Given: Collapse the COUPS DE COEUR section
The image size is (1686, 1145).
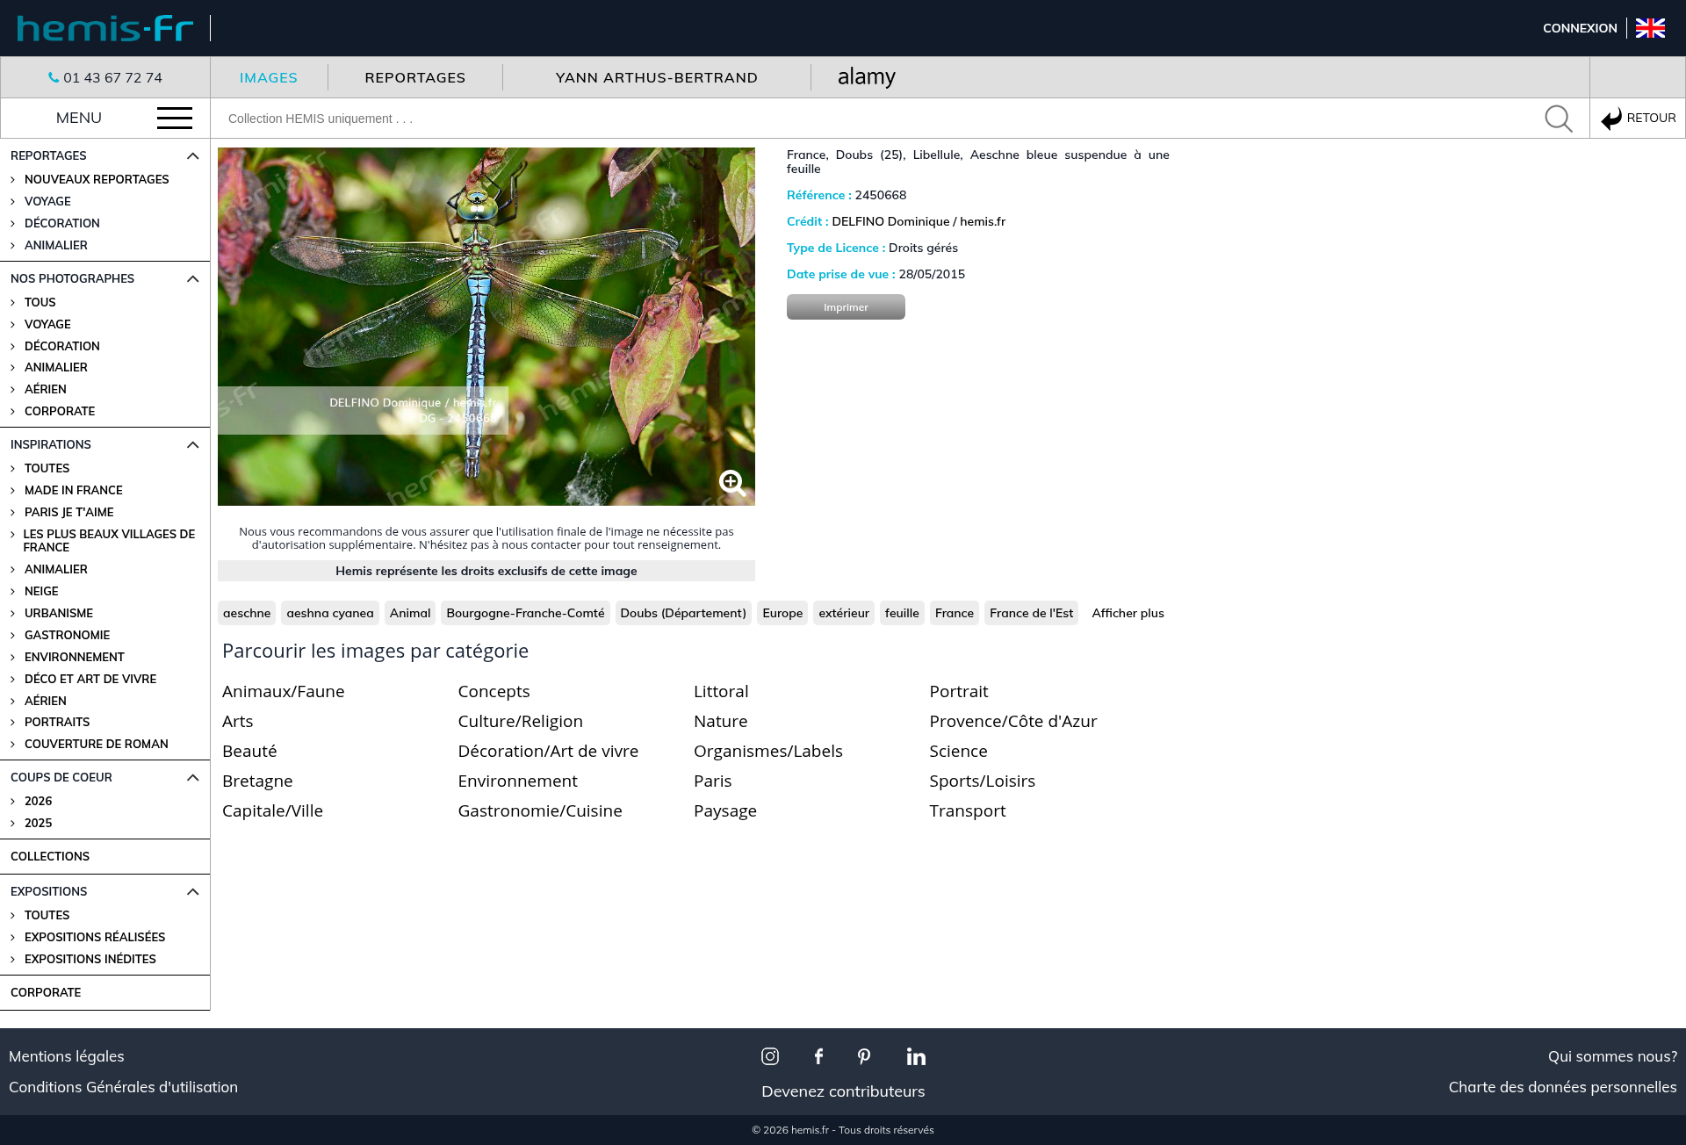Looking at the screenshot, I should (193, 777).
